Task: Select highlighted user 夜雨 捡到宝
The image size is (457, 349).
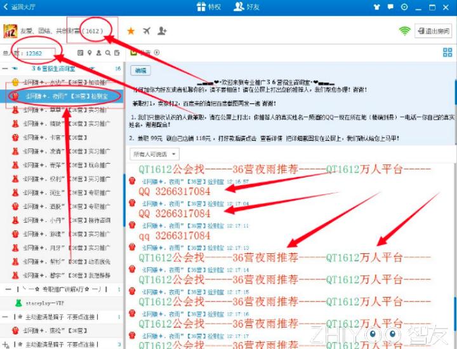Action: coord(62,96)
